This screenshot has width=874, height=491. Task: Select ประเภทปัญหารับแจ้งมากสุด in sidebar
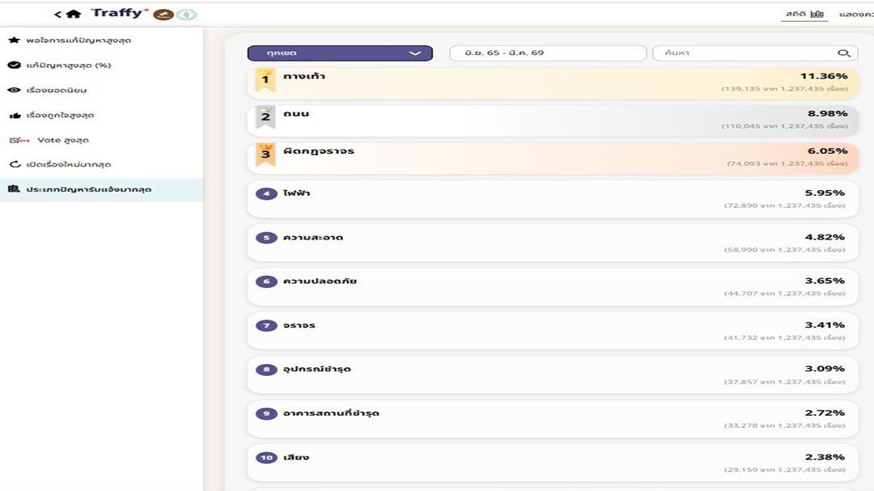click(x=88, y=189)
